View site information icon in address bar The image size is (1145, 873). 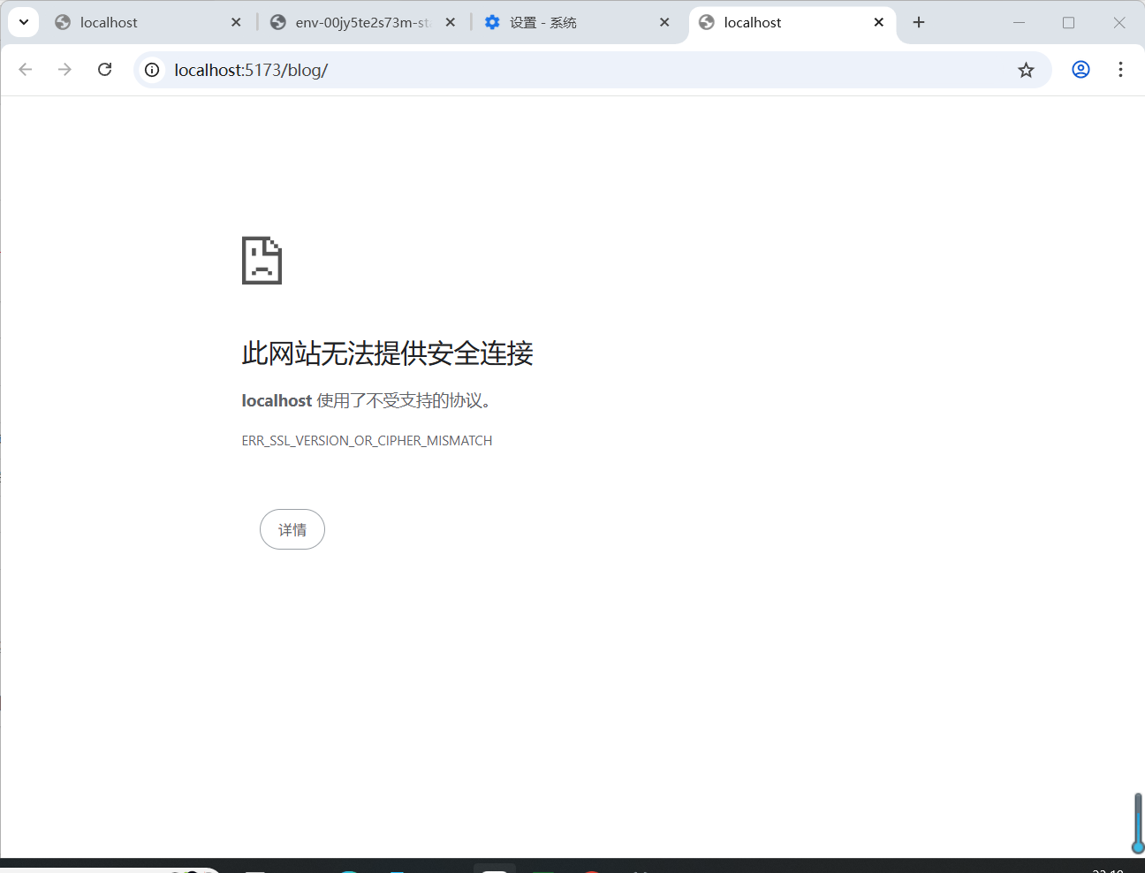tap(152, 70)
